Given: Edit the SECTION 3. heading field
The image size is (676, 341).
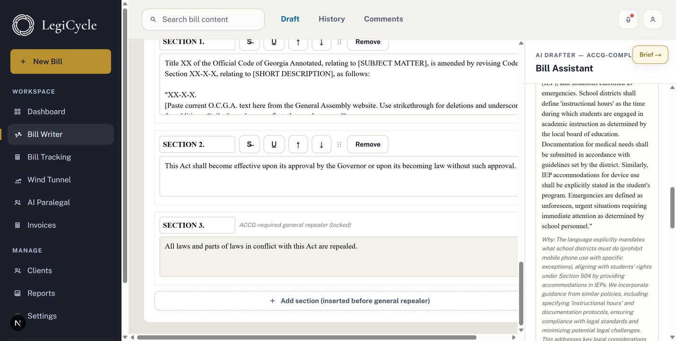Looking at the screenshot, I should pyautogui.click(x=197, y=225).
